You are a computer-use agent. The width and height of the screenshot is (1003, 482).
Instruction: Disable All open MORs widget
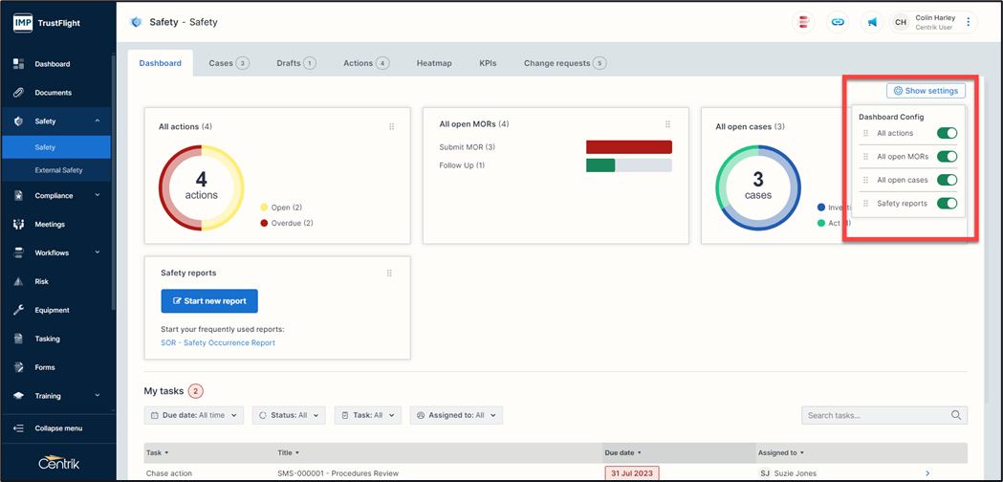pos(947,157)
